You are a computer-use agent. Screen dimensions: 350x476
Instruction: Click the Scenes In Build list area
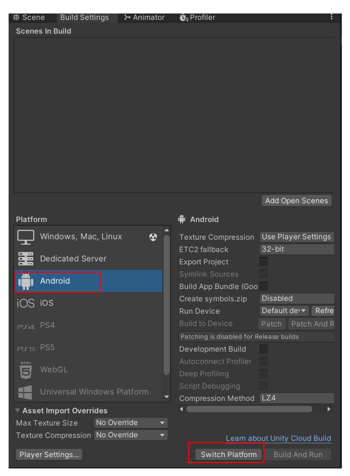[x=174, y=115]
